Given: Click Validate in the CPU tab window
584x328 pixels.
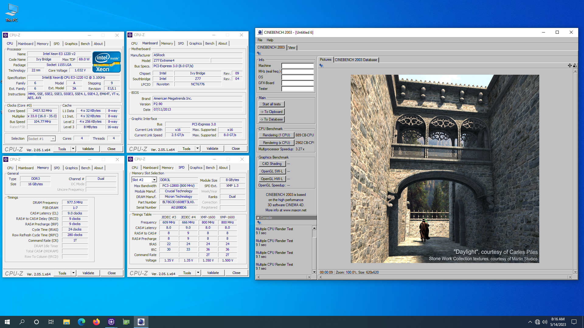Looking at the screenshot, I should (x=88, y=149).
